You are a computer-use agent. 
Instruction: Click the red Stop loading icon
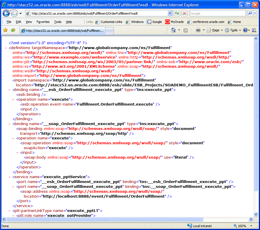pyautogui.click(x=184, y=13)
